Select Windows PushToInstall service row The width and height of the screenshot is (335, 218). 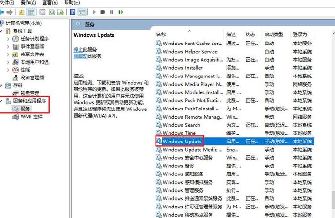point(234,109)
